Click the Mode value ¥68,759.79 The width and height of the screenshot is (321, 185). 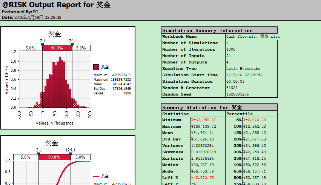point(202,171)
